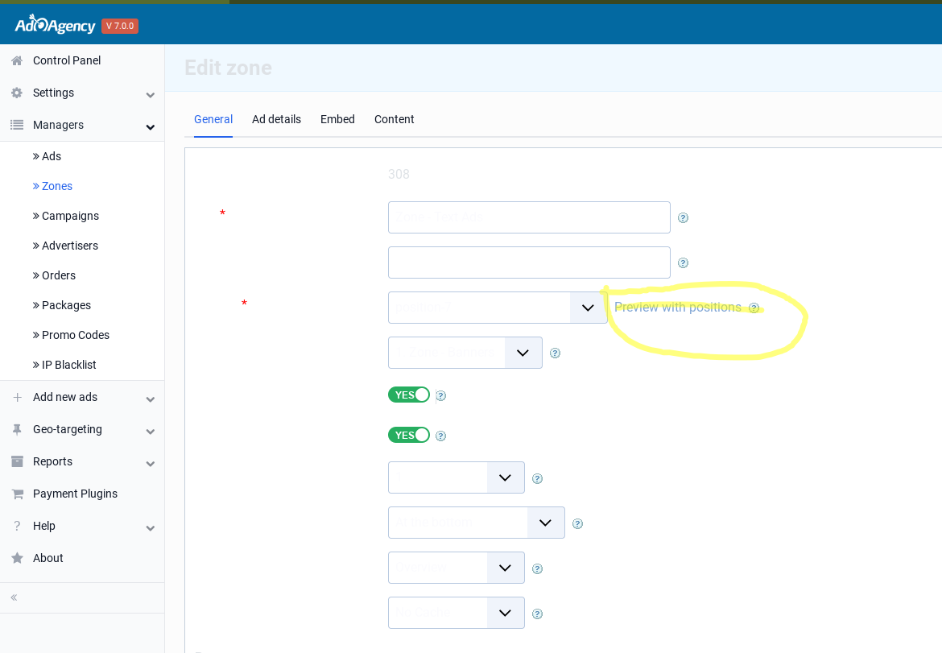This screenshot has width=942, height=653.
Task: Click help icon beside first YES toggle
Action: (441, 396)
